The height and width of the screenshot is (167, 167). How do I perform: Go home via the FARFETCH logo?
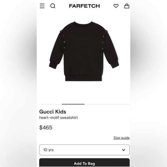tap(84, 6)
